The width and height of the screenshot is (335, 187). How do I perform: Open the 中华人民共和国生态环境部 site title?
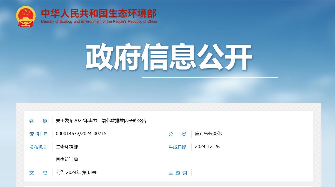[x=99, y=13]
